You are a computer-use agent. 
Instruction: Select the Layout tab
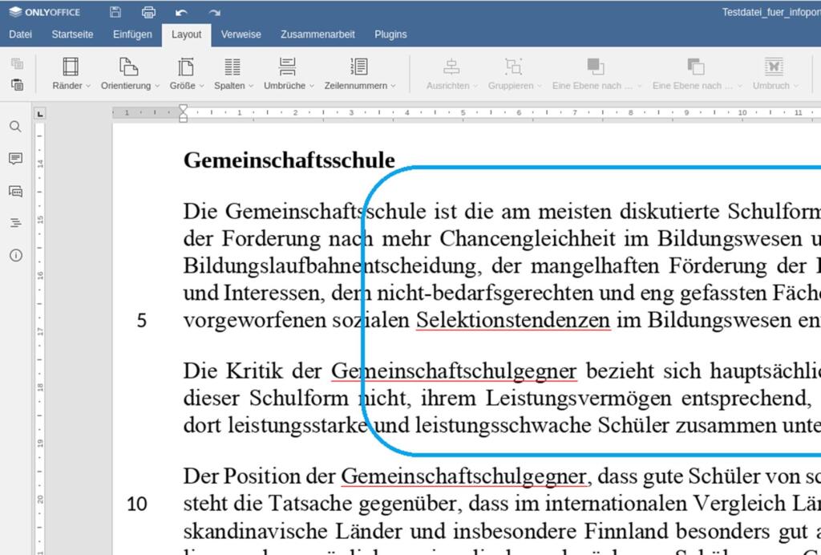click(x=186, y=34)
